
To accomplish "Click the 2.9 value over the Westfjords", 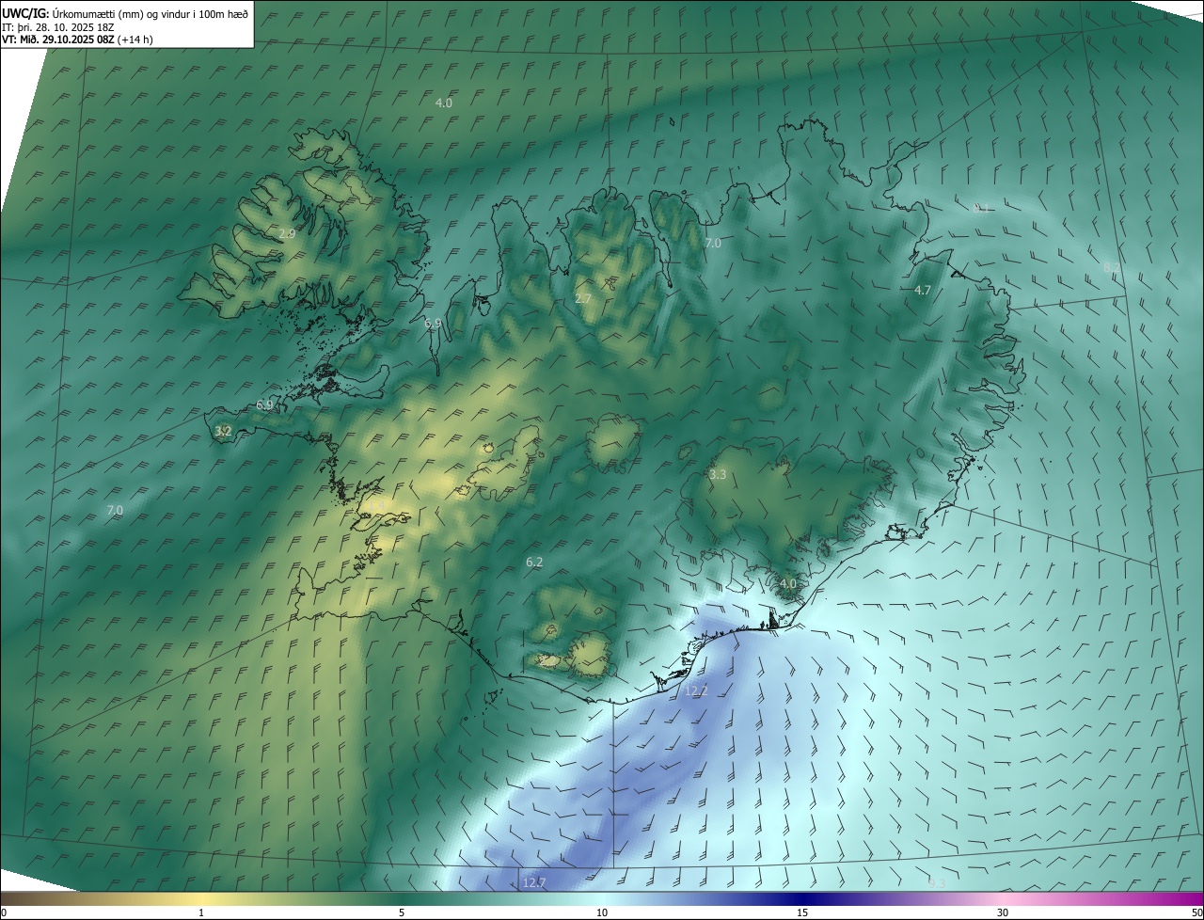I will (288, 233).
